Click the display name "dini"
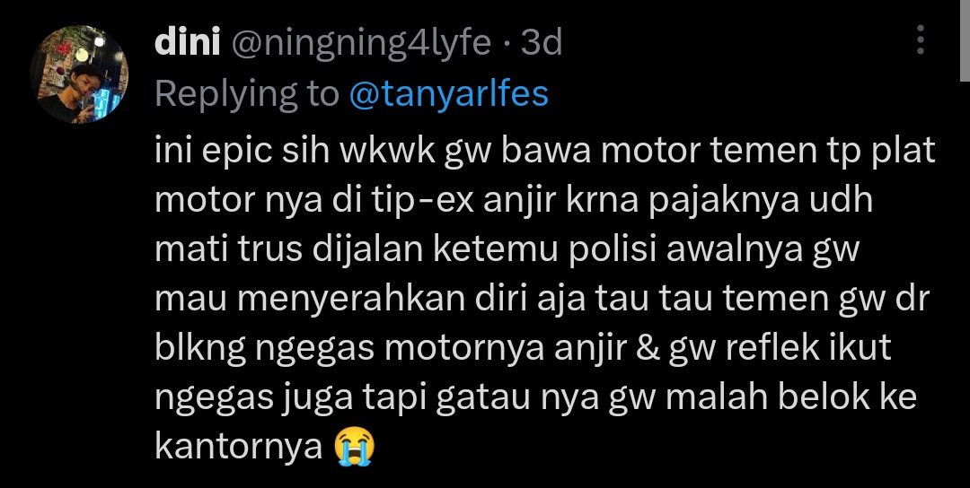This screenshot has width=970, height=488. pyautogui.click(x=188, y=43)
